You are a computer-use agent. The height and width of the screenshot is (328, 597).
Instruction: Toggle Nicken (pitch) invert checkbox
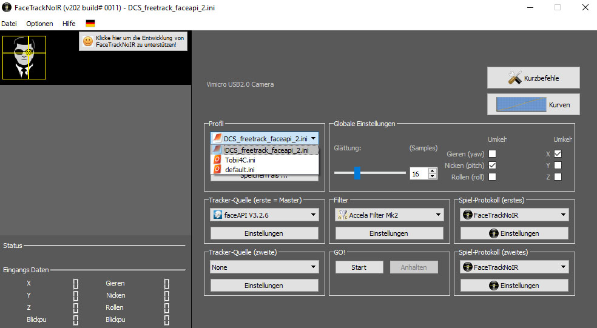point(492,165)
